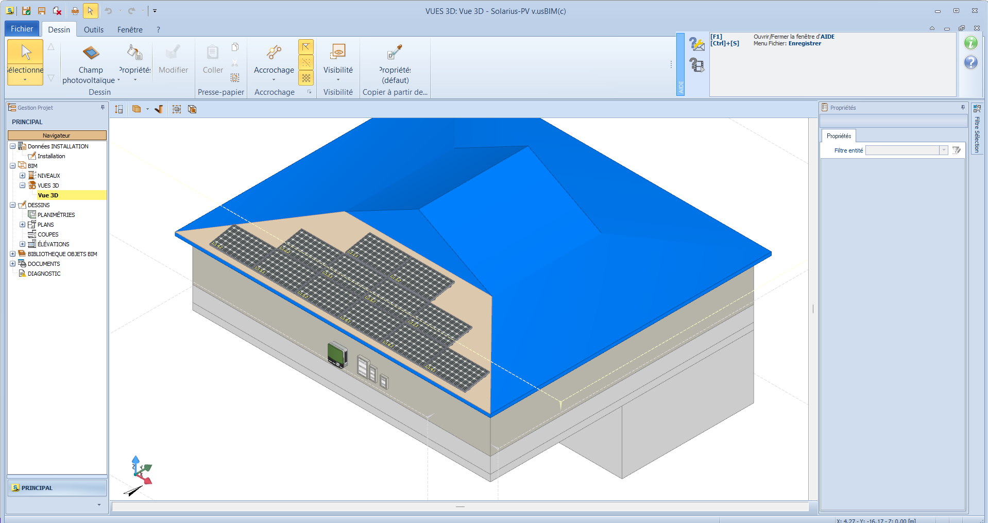Viewport: 988px width, 523px height.
Task: Toggle the intersection snap button
Action: coord(306,63)
